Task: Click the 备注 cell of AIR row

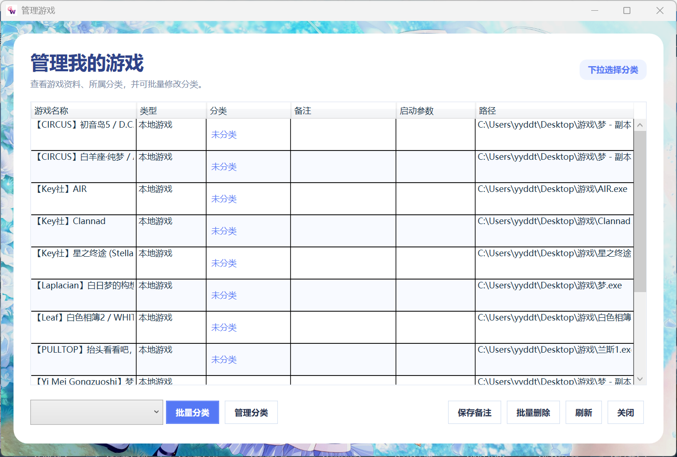Action: click(x=343, y=199)
